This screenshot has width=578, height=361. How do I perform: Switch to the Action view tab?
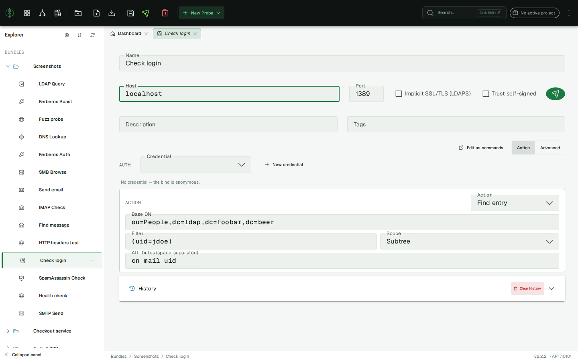point(523,148)
